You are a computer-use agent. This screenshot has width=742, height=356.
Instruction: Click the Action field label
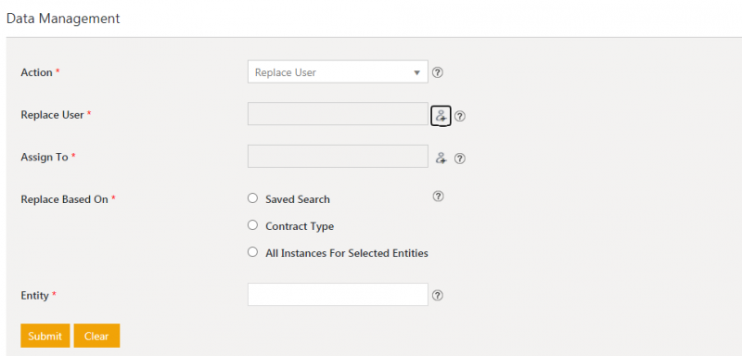36,72
